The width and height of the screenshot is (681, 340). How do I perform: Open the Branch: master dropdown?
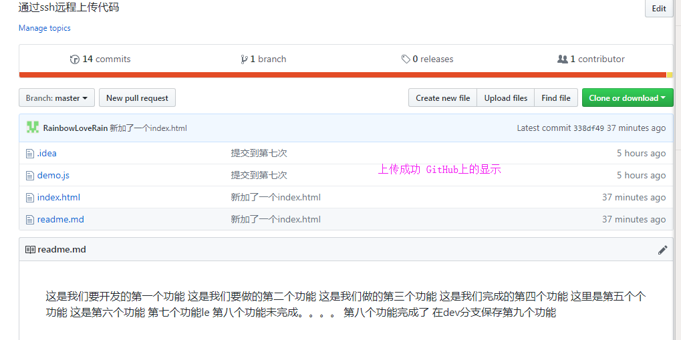(x=57, y=98)
